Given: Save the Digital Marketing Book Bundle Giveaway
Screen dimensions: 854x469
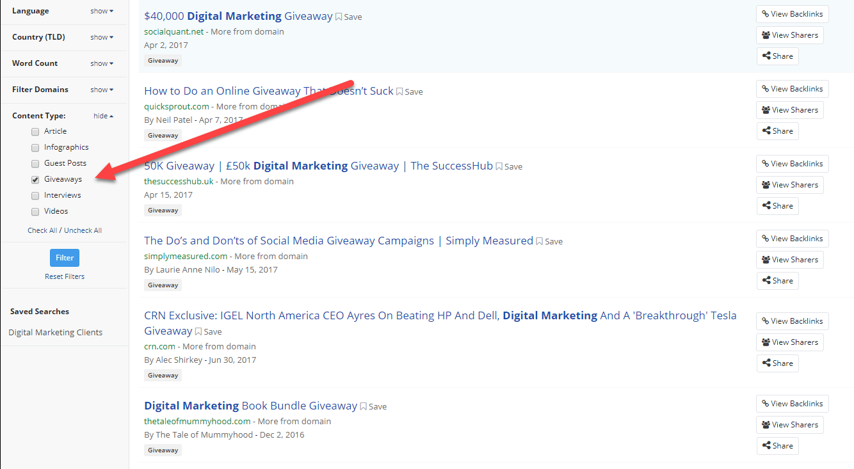Looking at the screenshot, I should (x=373, y=406).
